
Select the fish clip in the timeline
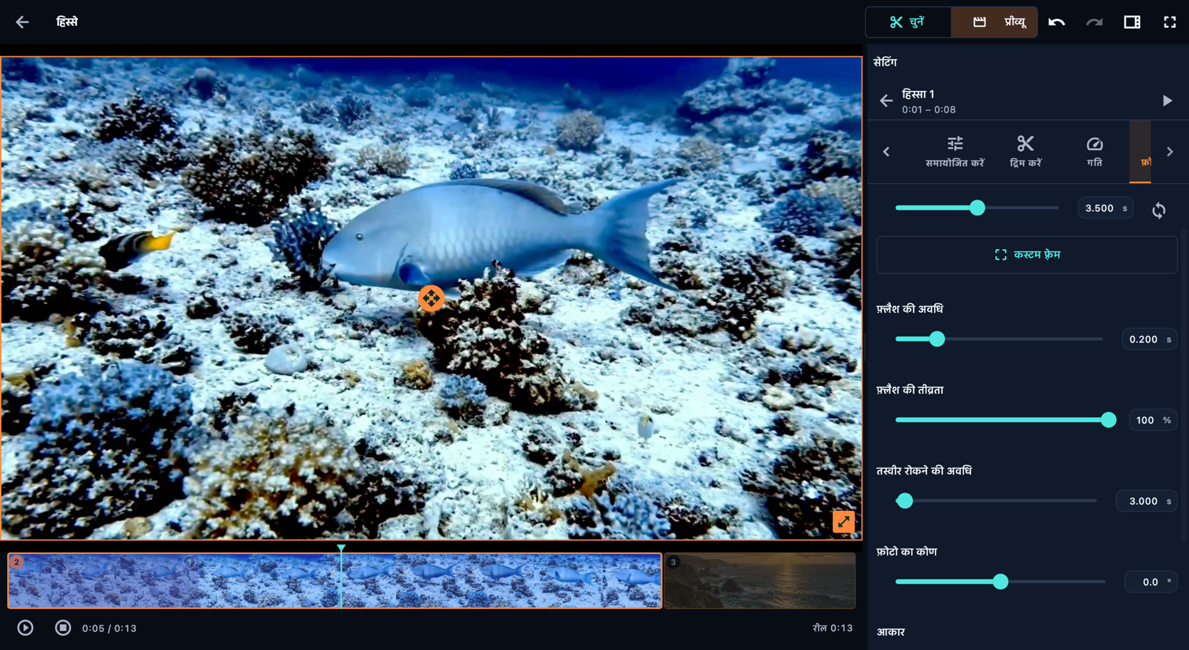334,581
